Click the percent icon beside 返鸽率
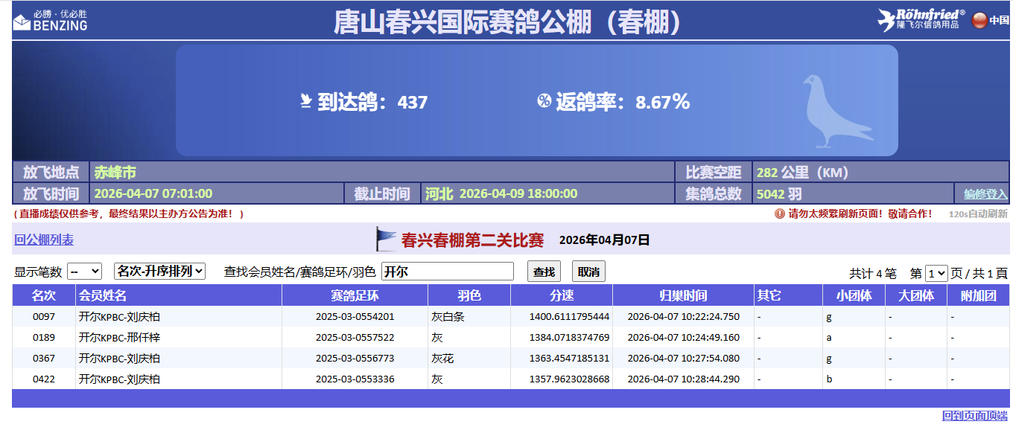 (544, 101)
